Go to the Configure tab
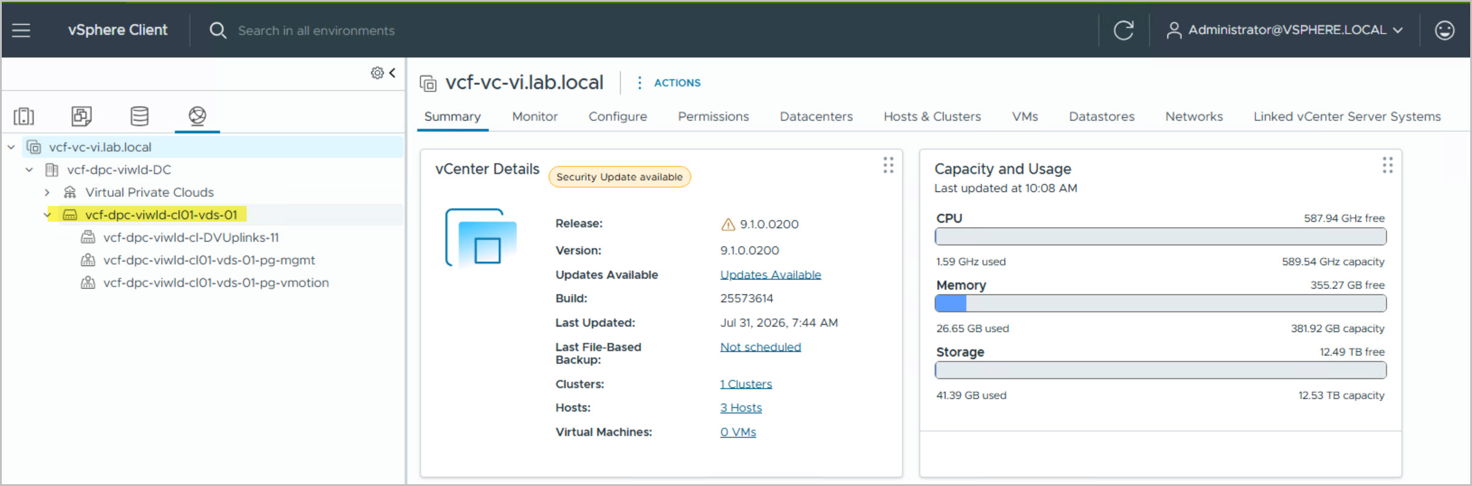This screenshot has height=486, width=1472. pos(618,116)
